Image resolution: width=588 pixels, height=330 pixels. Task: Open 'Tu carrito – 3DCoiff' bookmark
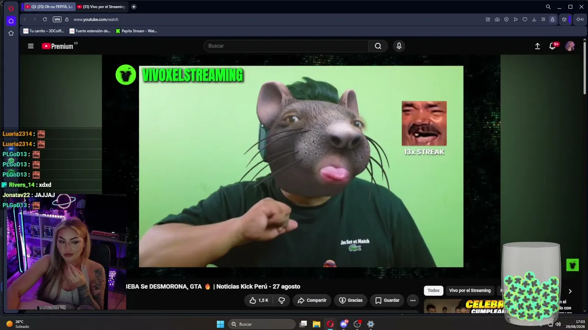(44, 31)
